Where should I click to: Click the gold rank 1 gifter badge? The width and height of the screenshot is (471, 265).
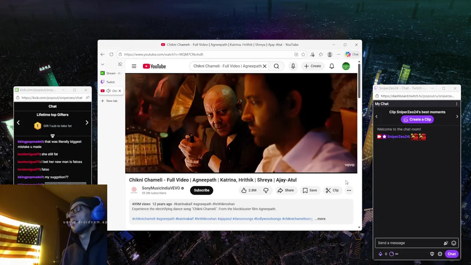pyautogui.click(x=38, y=126)
